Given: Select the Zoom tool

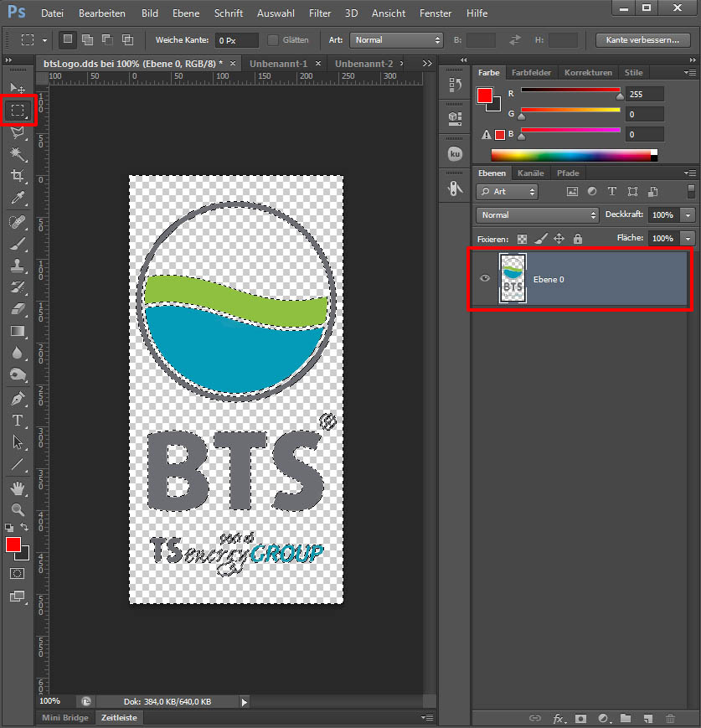Looking at the screenshot, I should tap(18, 509).
